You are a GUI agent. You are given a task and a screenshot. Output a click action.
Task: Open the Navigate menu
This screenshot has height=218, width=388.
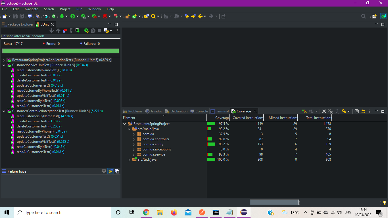click(31, 9)
